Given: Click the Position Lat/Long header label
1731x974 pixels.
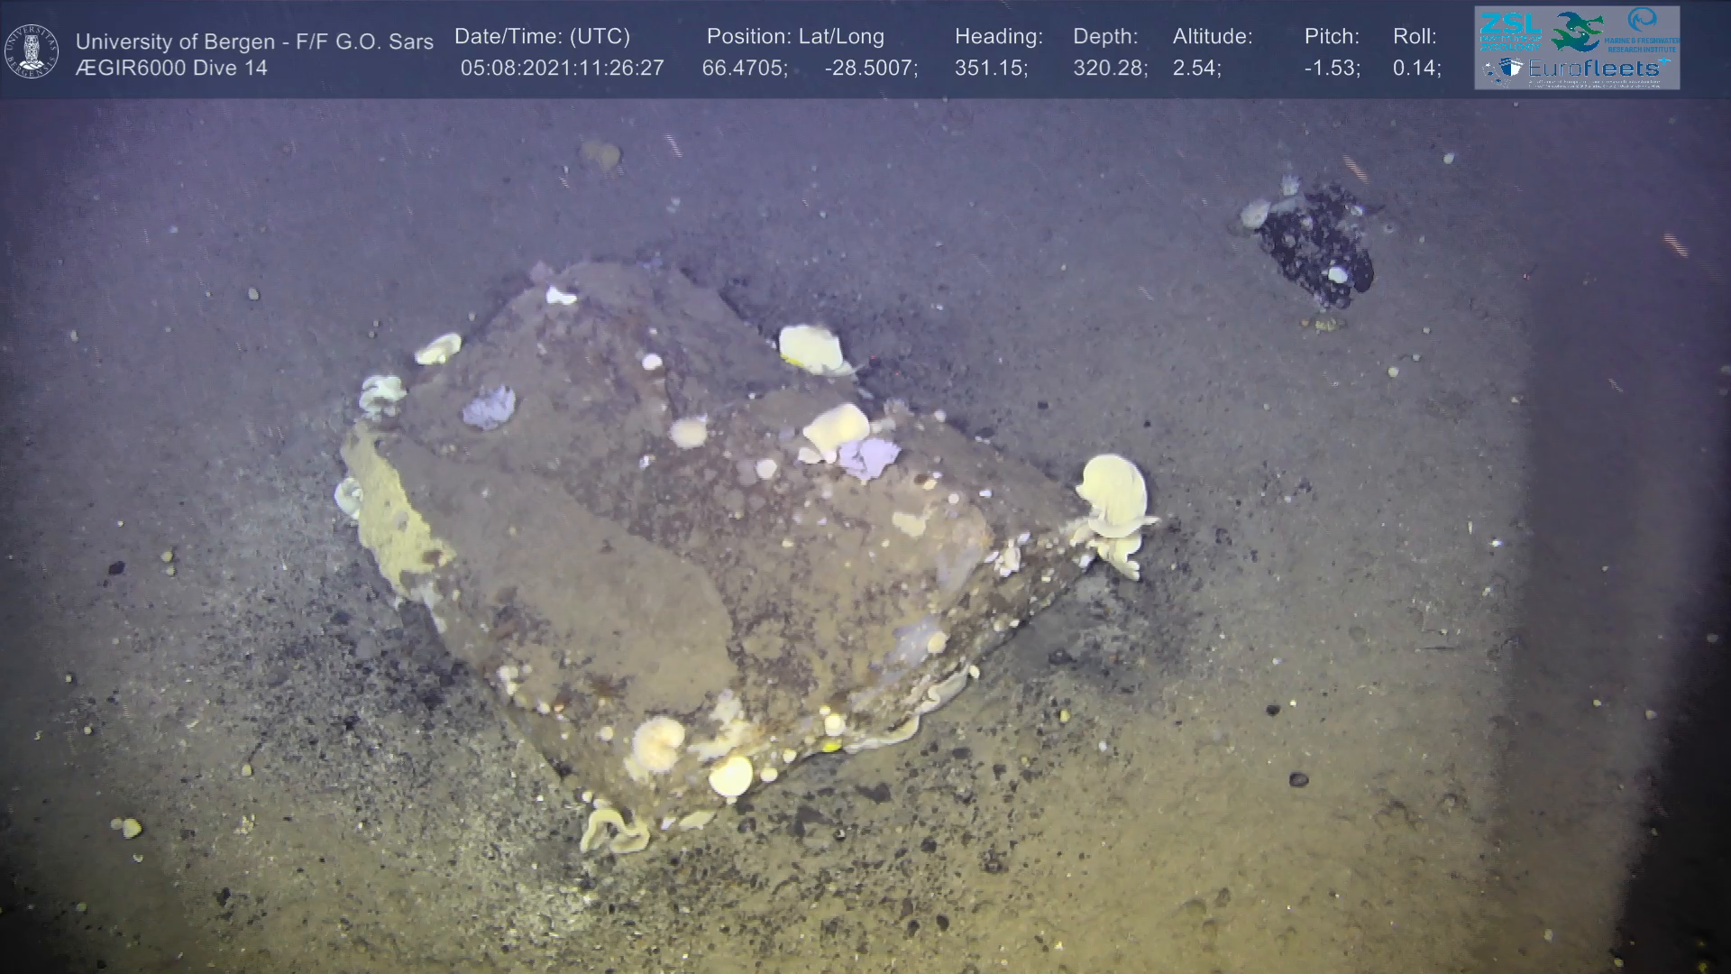Looking at the screenshot, I should 795,37.
